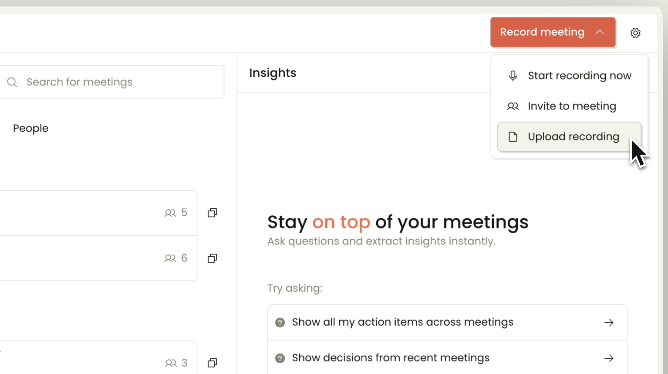Screen dimensions: 668x374
Task: Choose Invite to meeting option
Action: point(570,106)
